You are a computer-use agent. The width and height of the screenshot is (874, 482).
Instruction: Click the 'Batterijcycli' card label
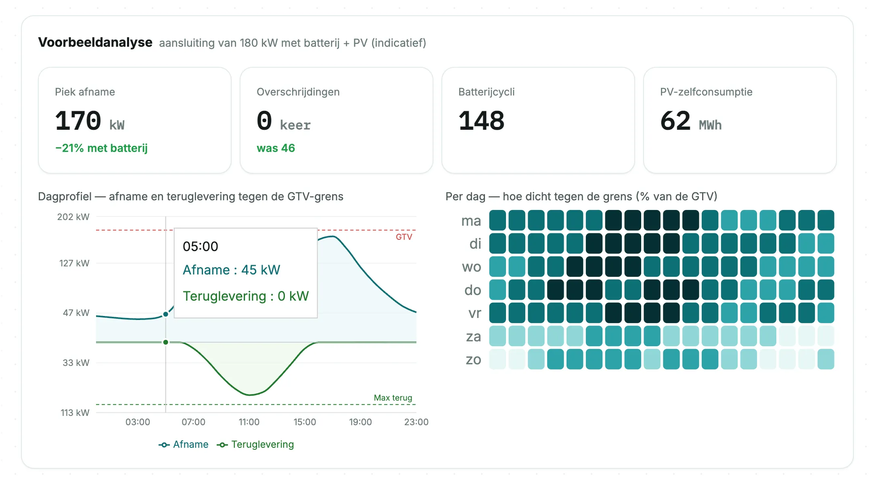coord(487,92)
